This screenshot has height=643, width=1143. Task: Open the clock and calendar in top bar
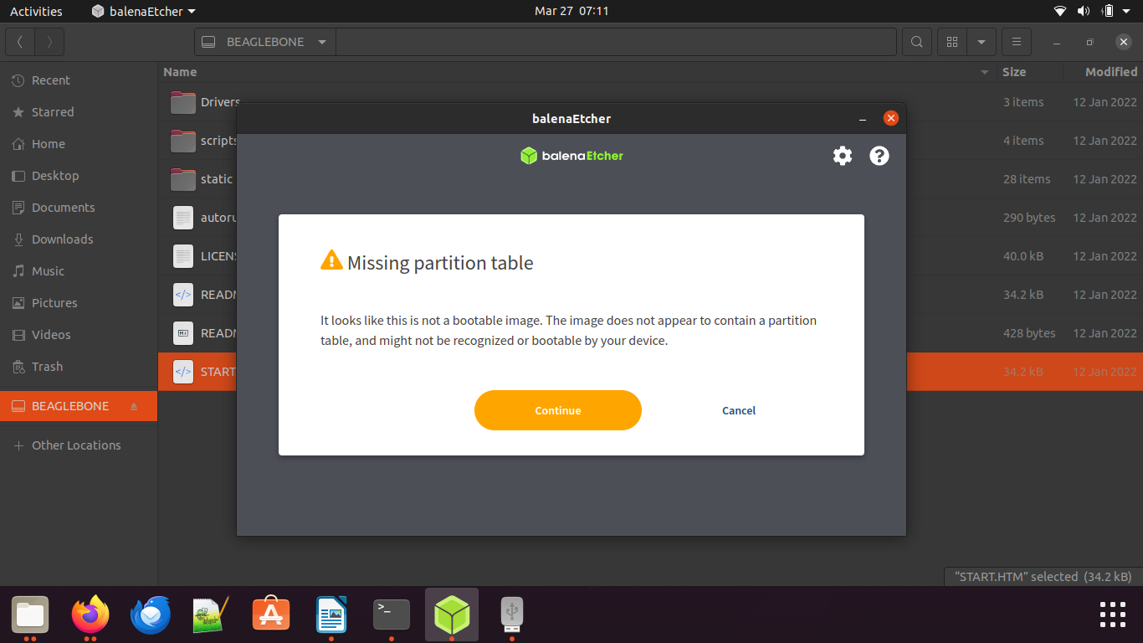(571, 12)
